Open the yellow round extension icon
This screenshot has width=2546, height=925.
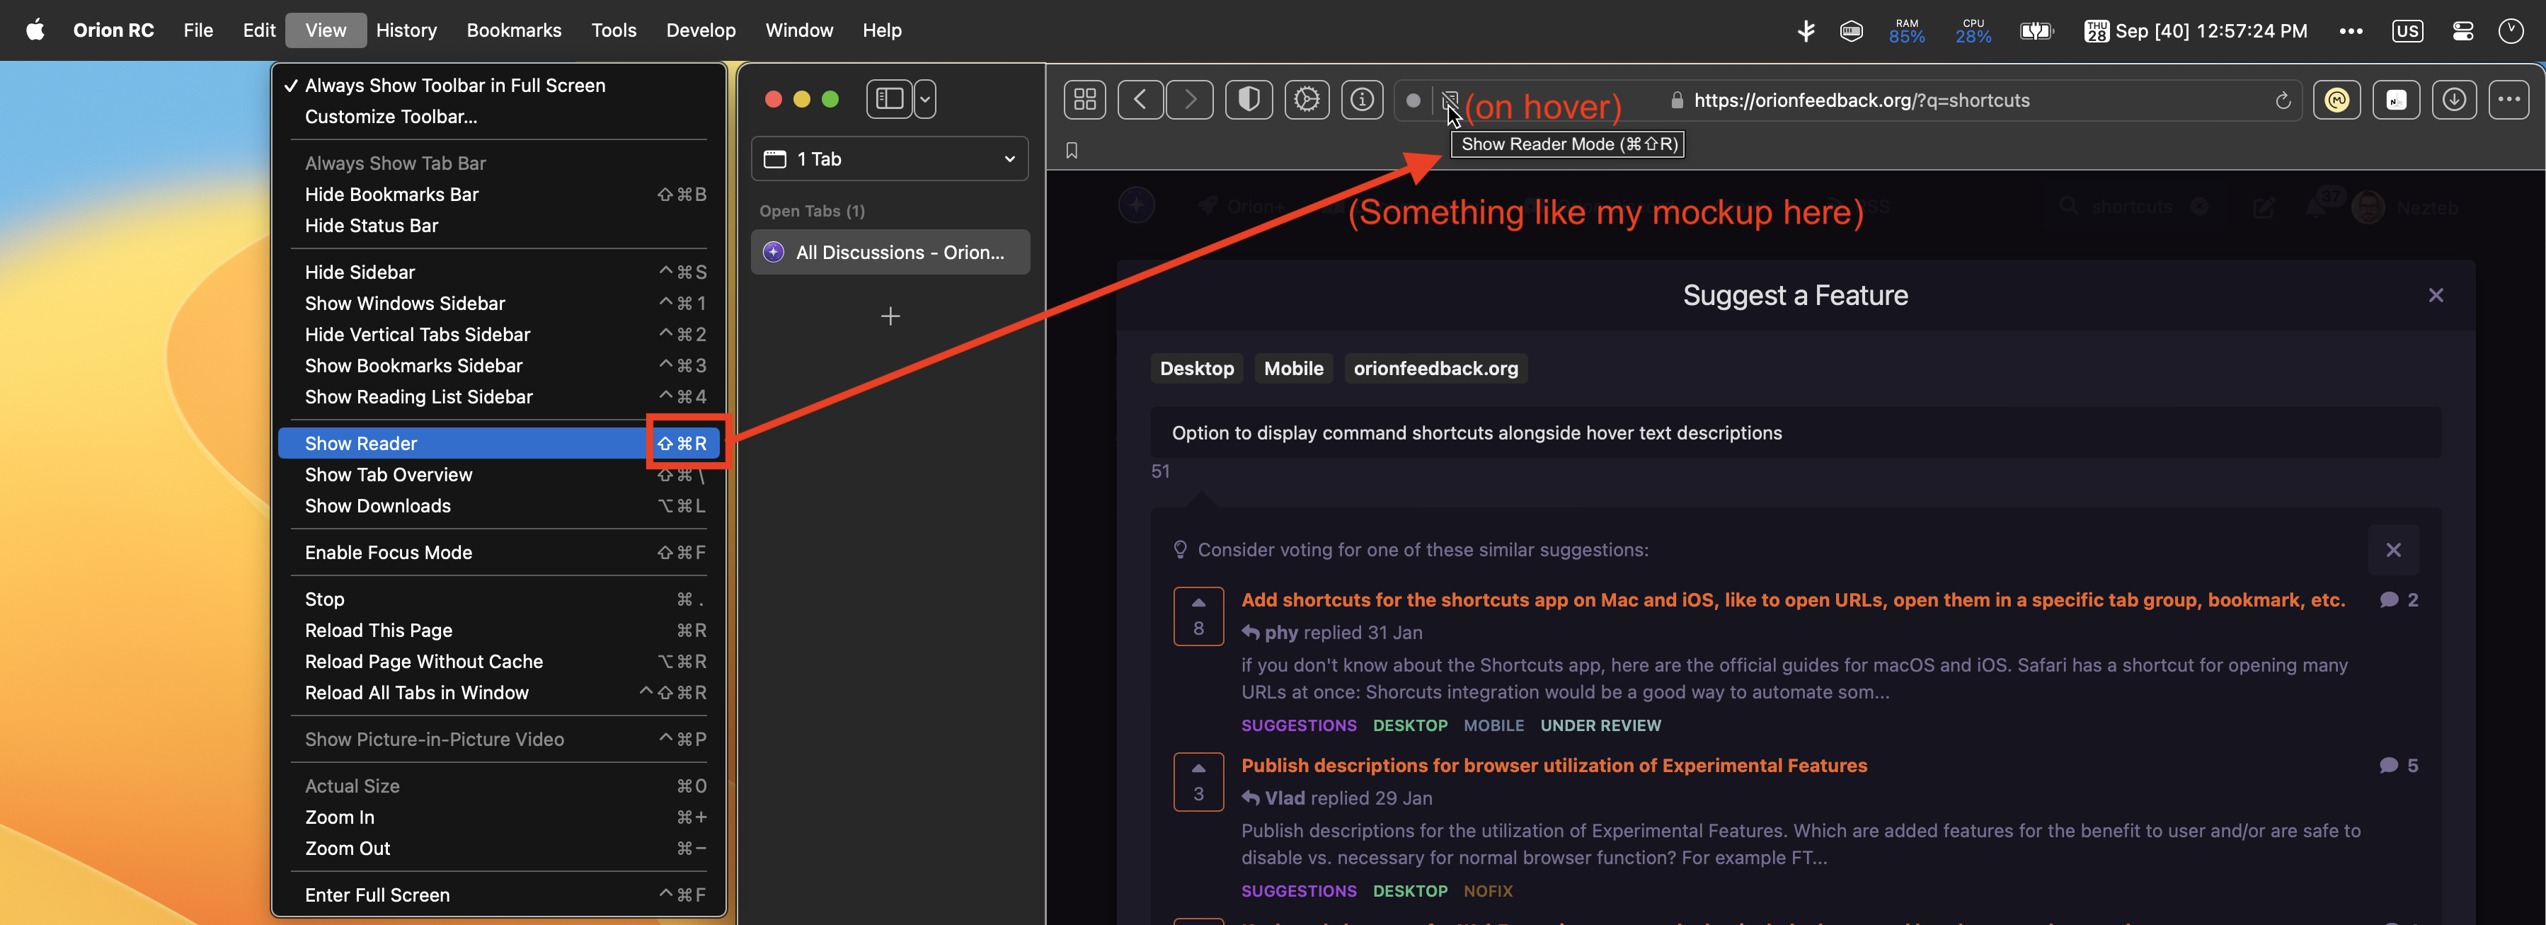(2336, 100)
